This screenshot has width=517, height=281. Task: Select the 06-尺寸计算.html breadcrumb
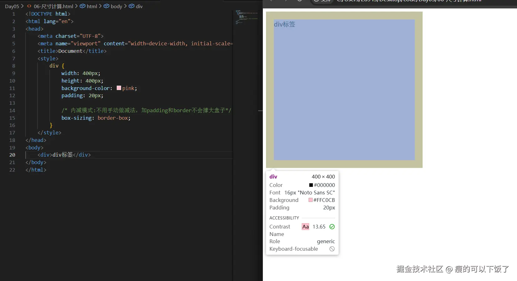coord(53,6)
